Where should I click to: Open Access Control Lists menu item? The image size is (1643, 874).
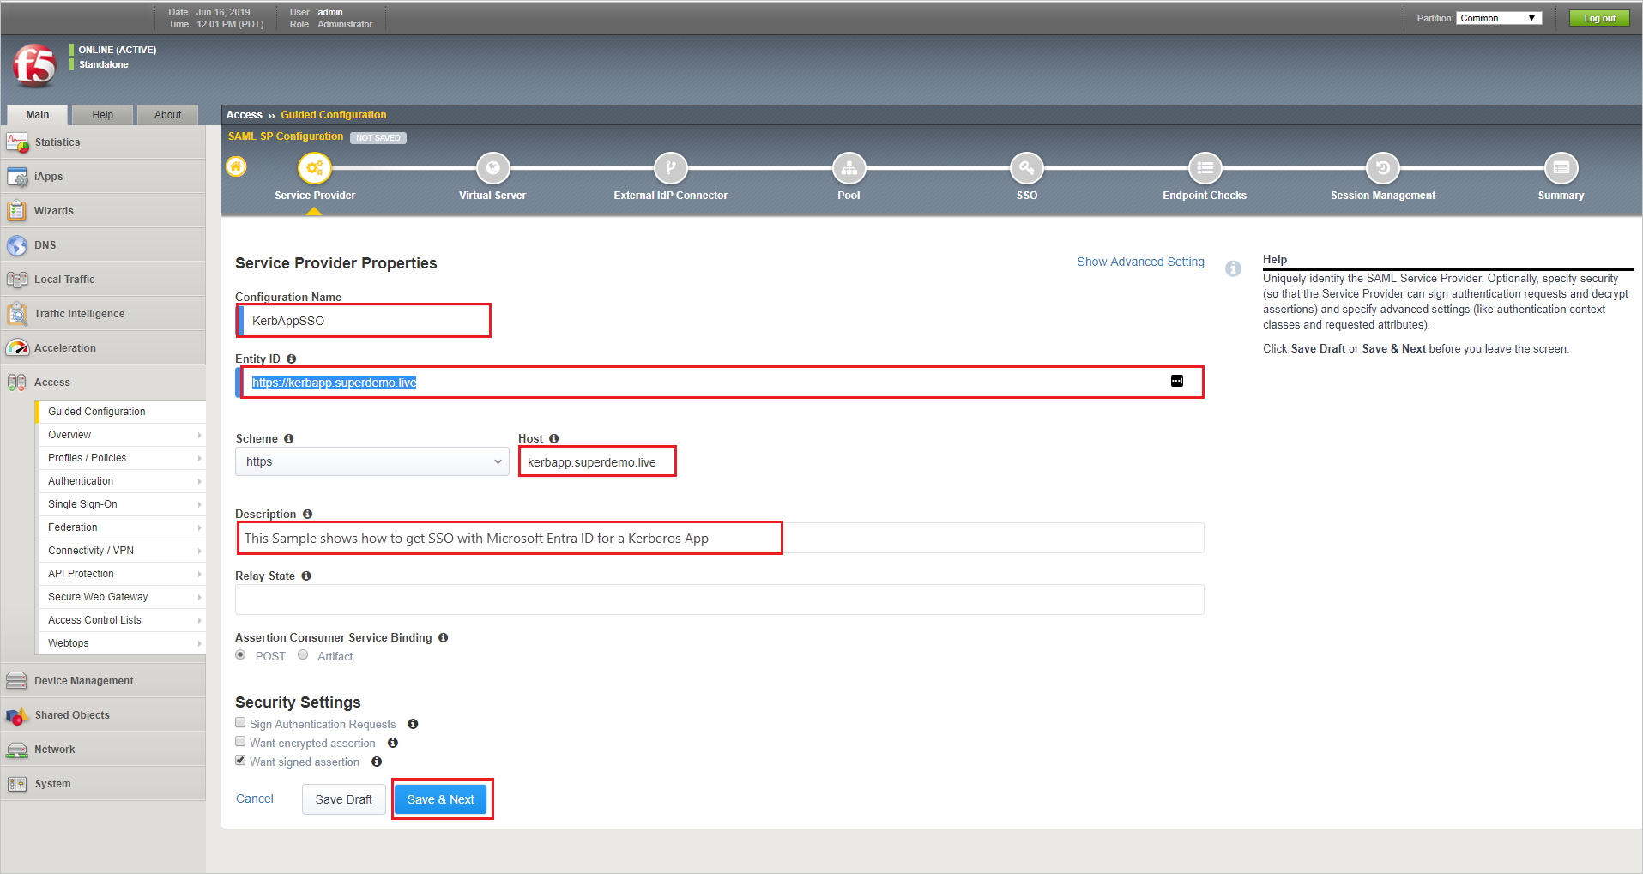pyautogui.click(x=122, y=620)
